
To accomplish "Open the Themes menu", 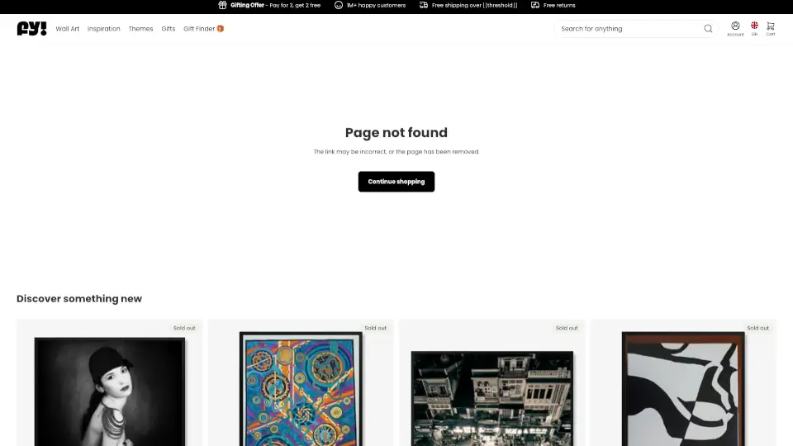I will point(140,29).
